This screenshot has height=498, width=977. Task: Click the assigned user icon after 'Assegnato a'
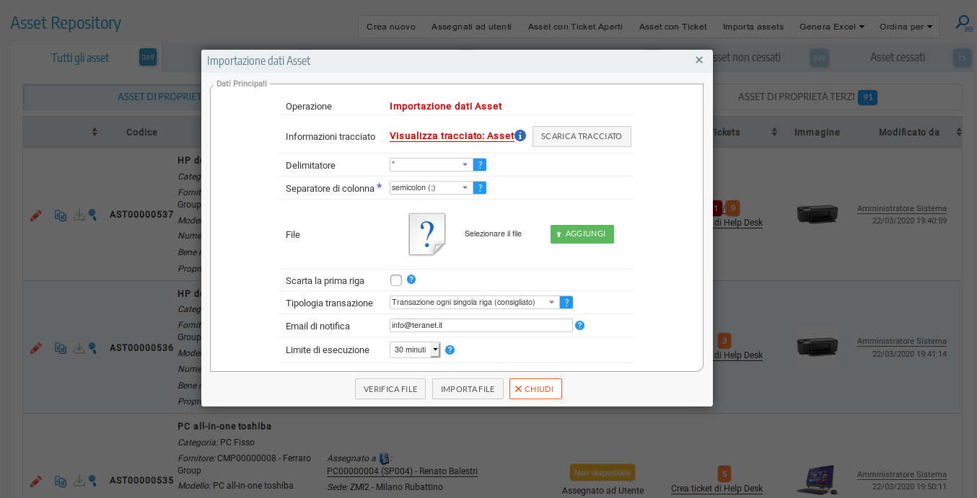click(384, 458)
